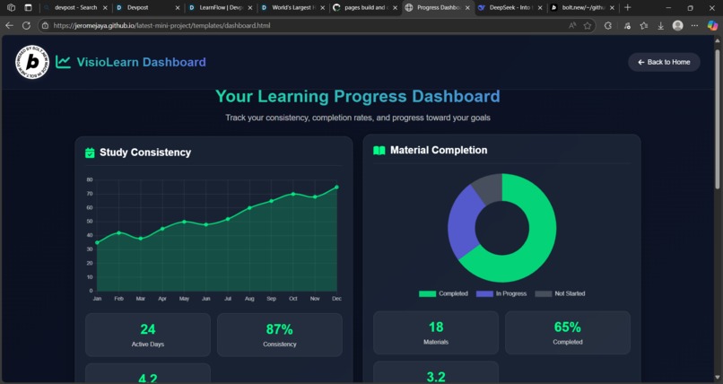Reload the page with the refresh icon
This screenshot has height=384, width=723.
tap(26, 25)
